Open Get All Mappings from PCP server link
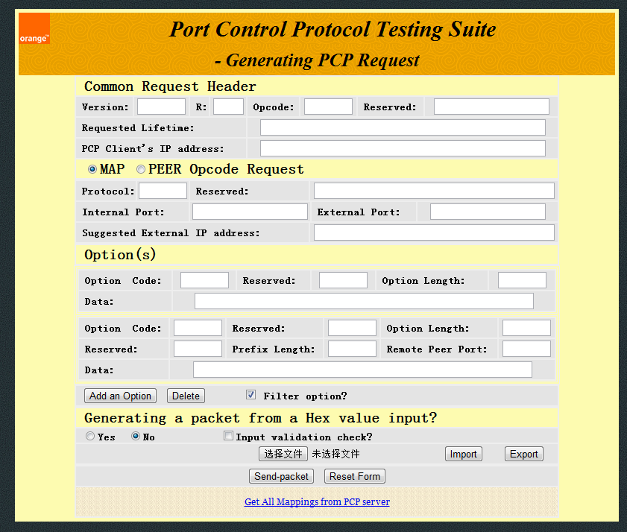 point(317,501)
